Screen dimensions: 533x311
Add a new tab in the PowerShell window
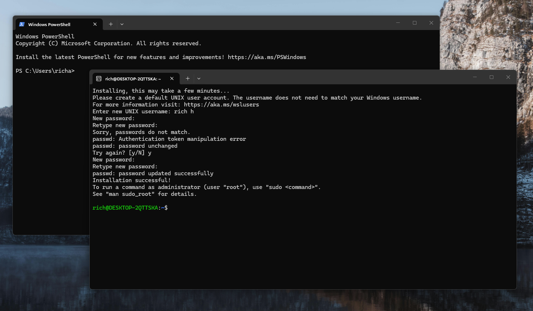[111, 24]
